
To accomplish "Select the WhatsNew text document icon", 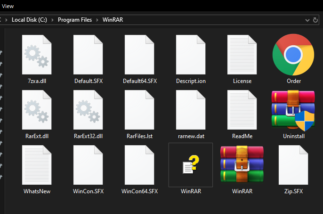I will pos(37,165).
